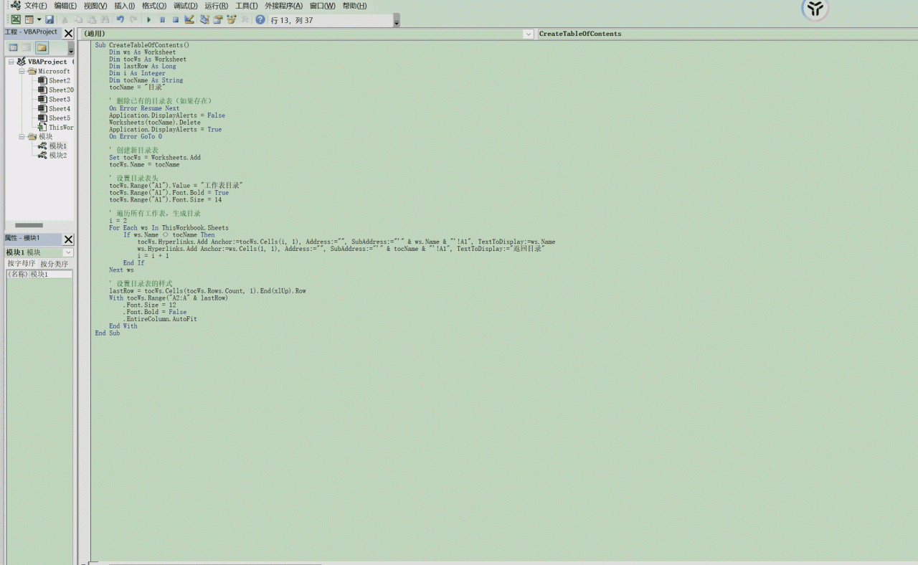Click the Toolbox toolbar icon
Viewport: 918px width, 565px height.
click(x=245, y=20)
